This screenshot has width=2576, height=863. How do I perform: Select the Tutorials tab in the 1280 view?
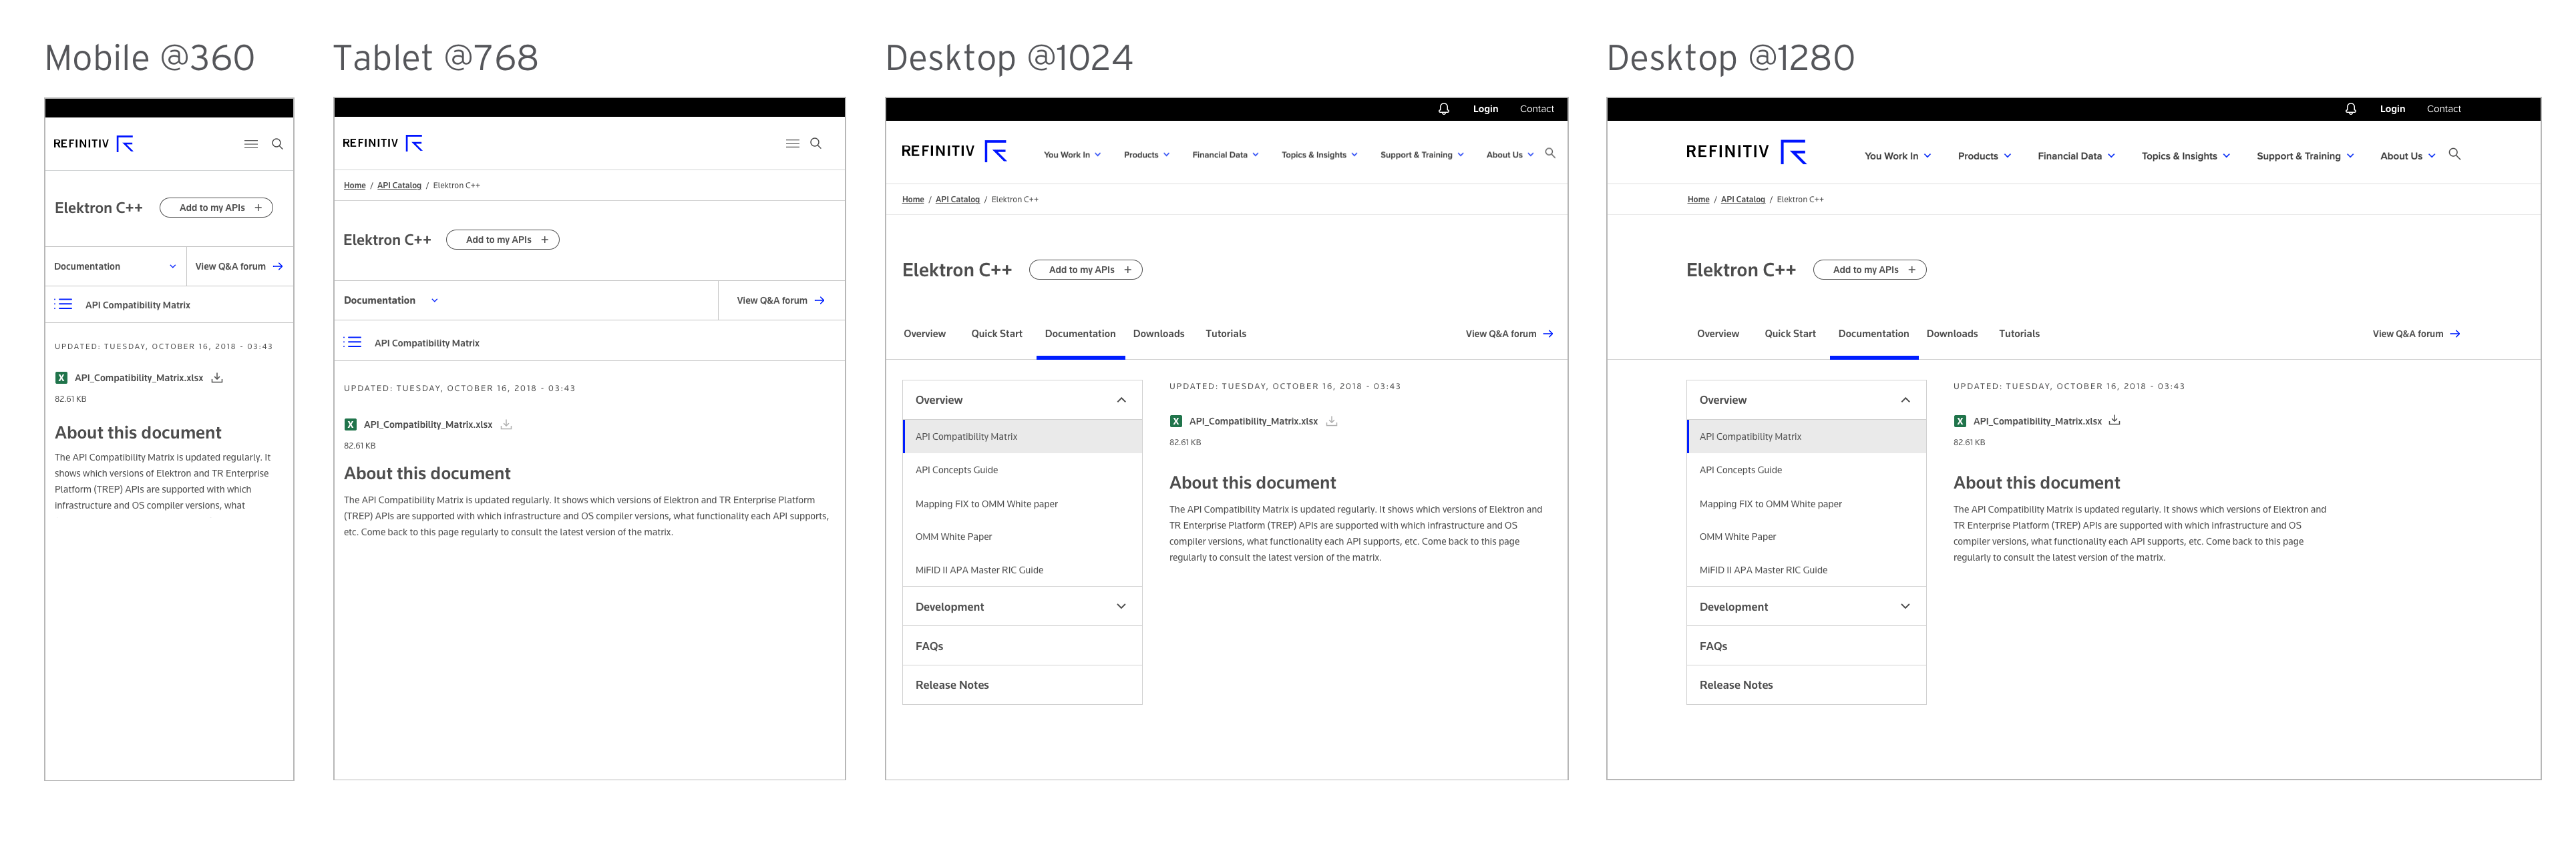2019,334
